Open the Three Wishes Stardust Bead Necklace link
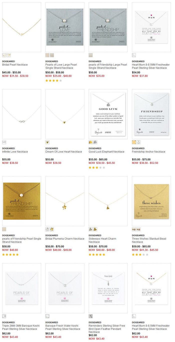 coord(149,240)
